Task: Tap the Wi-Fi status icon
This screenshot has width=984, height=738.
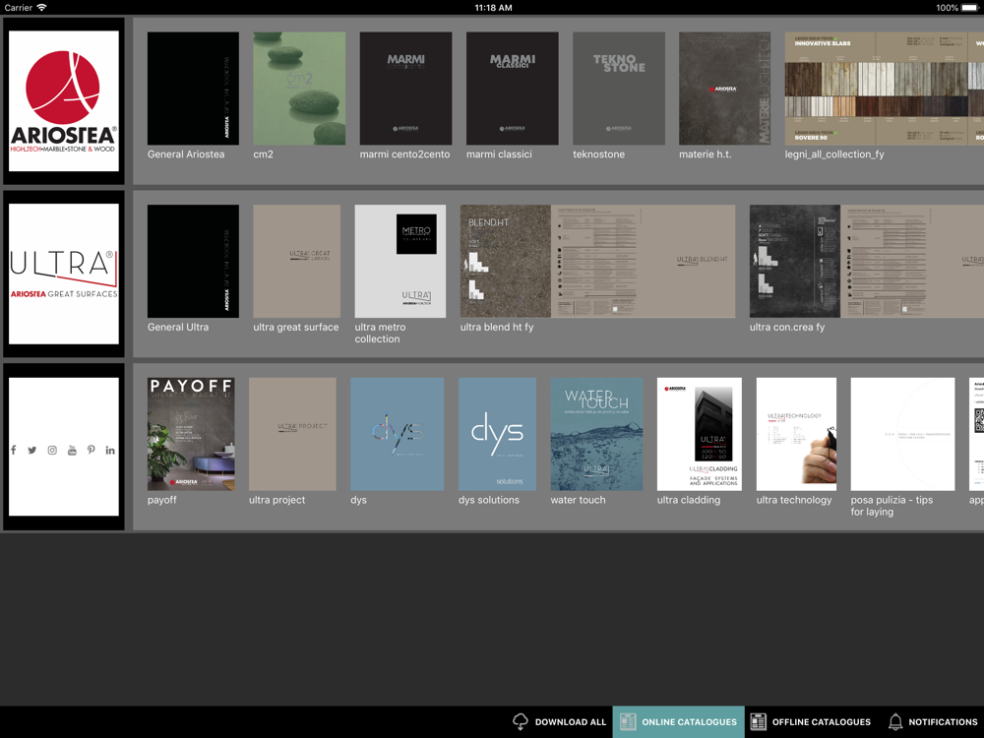Action: click(42, 8)
